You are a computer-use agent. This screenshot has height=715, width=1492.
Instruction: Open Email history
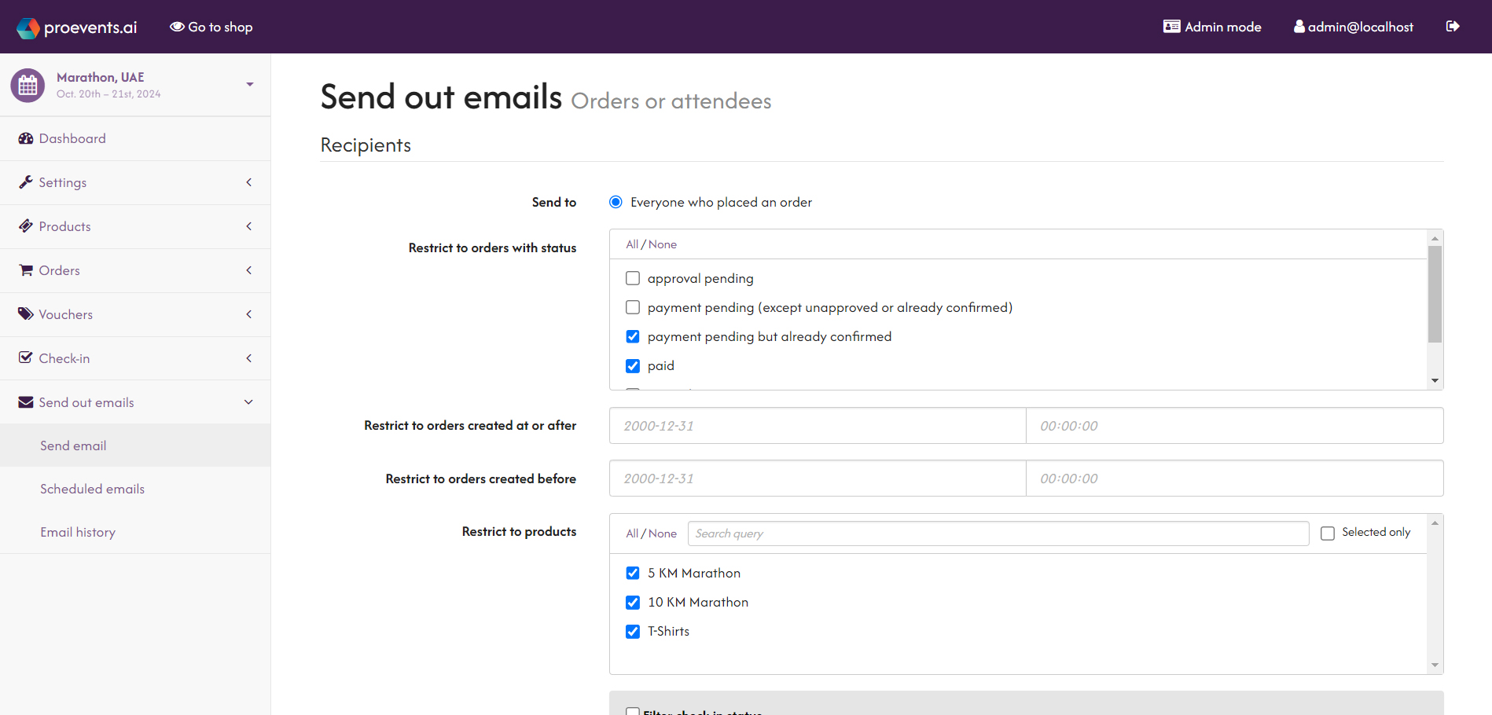[x=78, y=532]
